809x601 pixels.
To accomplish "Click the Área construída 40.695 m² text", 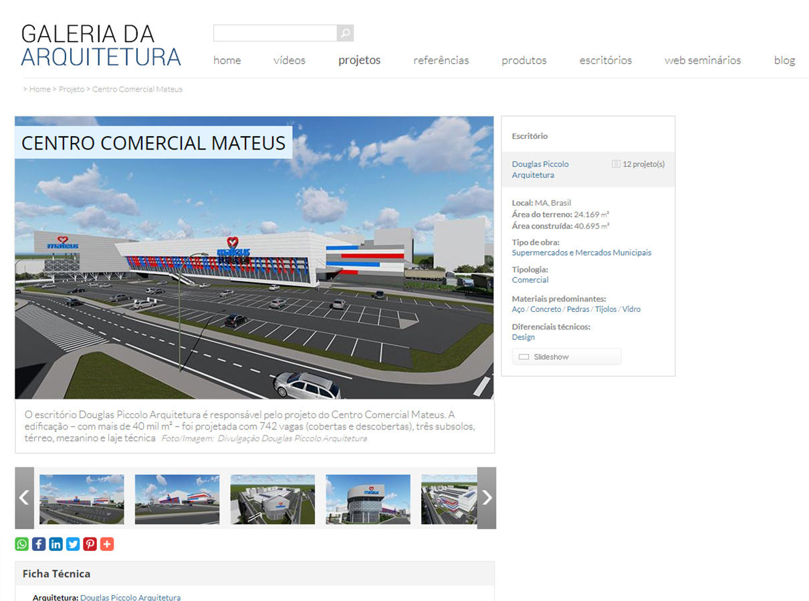I will coord(561,226).
